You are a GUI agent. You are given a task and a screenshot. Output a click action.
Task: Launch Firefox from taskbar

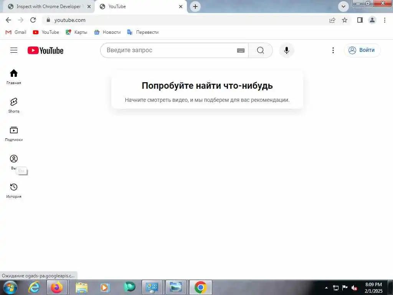[x=57, y=287]
